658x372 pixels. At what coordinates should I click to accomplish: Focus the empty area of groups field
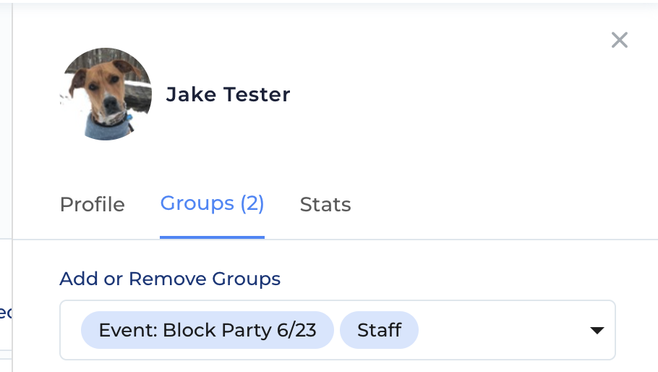(x=503, y=330)
